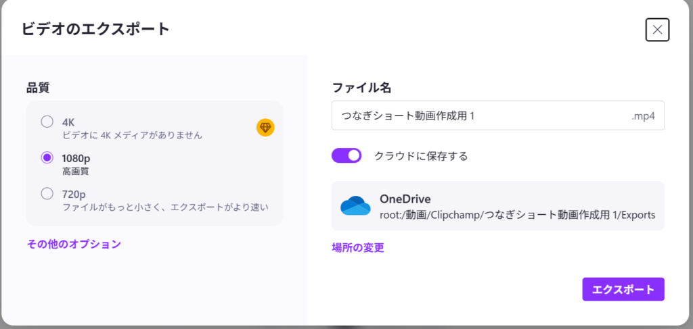Close the video export dialog

pyautogui.click(x=657, y=30)
